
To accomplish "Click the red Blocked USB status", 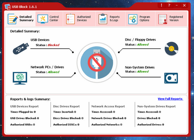I will point(53,45).
